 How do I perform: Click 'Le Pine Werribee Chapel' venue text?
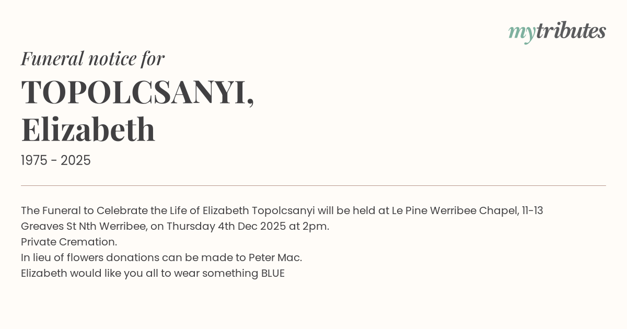(x=452, y=210)
